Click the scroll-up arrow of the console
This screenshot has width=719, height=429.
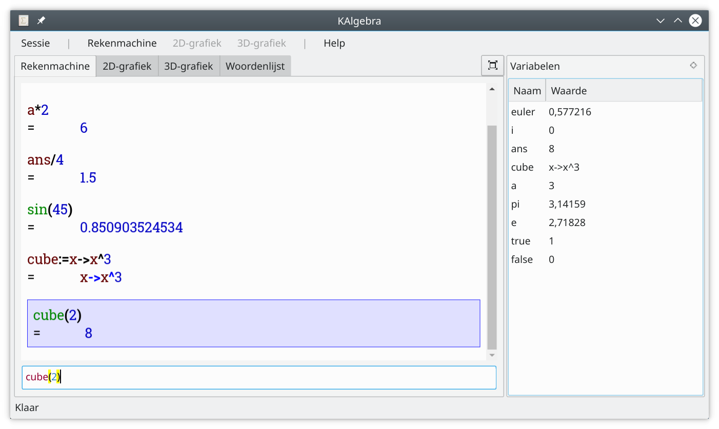(x=492, y=89)
